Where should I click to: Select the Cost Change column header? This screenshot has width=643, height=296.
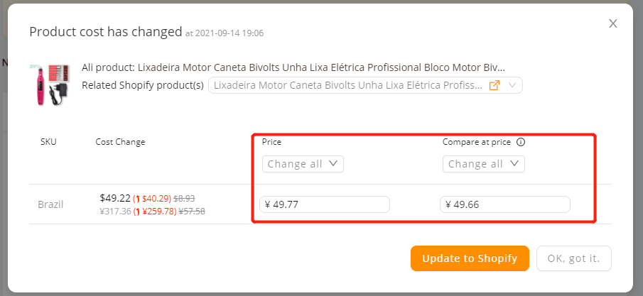coord(120,142)
